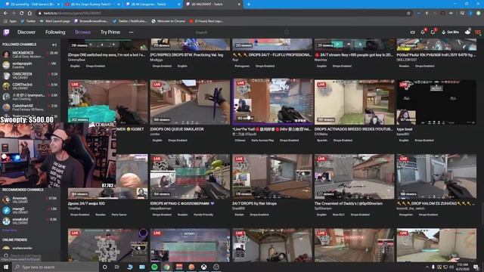
Task: Open Apps bookmarks shortcut
Action: point(10,21)
